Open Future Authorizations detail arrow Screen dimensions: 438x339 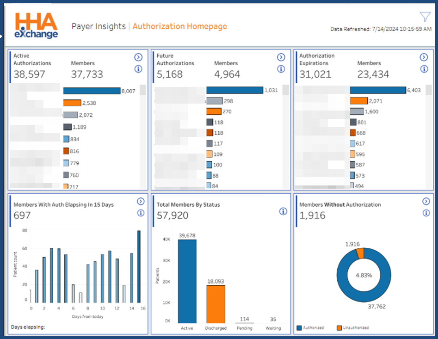(x=281, y=57)
